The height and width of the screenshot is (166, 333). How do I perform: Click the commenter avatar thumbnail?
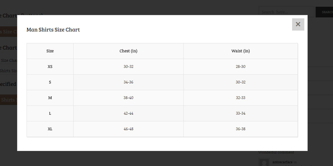click(264, 162)
